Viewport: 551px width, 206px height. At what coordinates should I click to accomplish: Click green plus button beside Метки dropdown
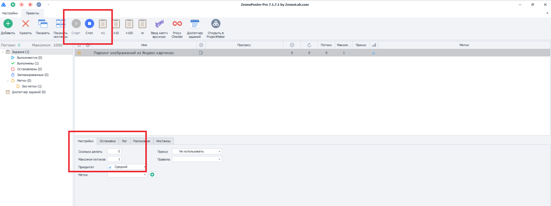pos(153,175)
